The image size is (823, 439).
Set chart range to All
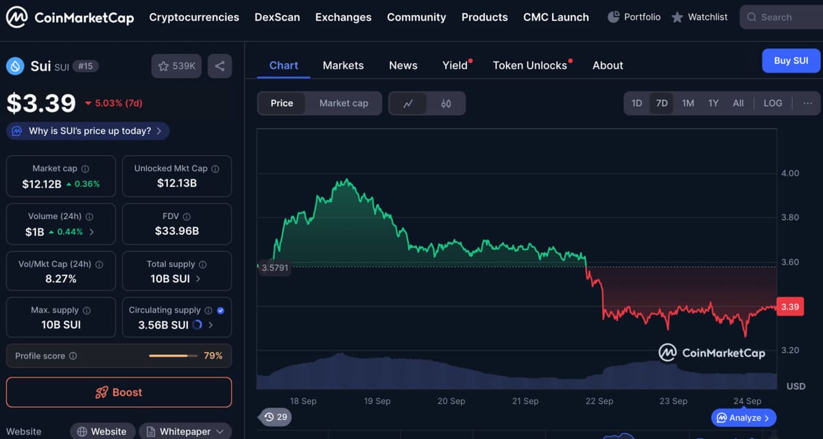click(738, 103)
